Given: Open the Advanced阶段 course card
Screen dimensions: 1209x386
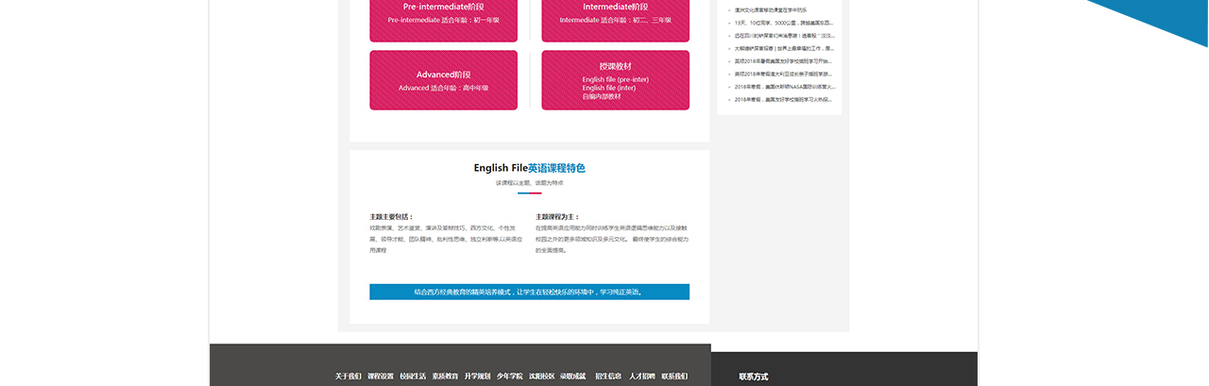Looking at the screenshot, I should (443, 80).
